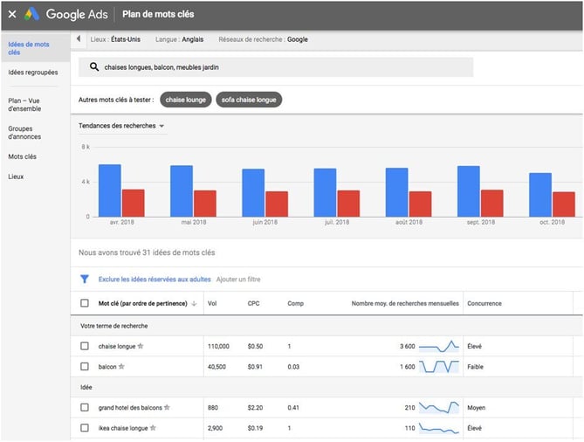584x442 pixels.
Task: Click the blue bar for avr. 2018
Action: (110, 190)
